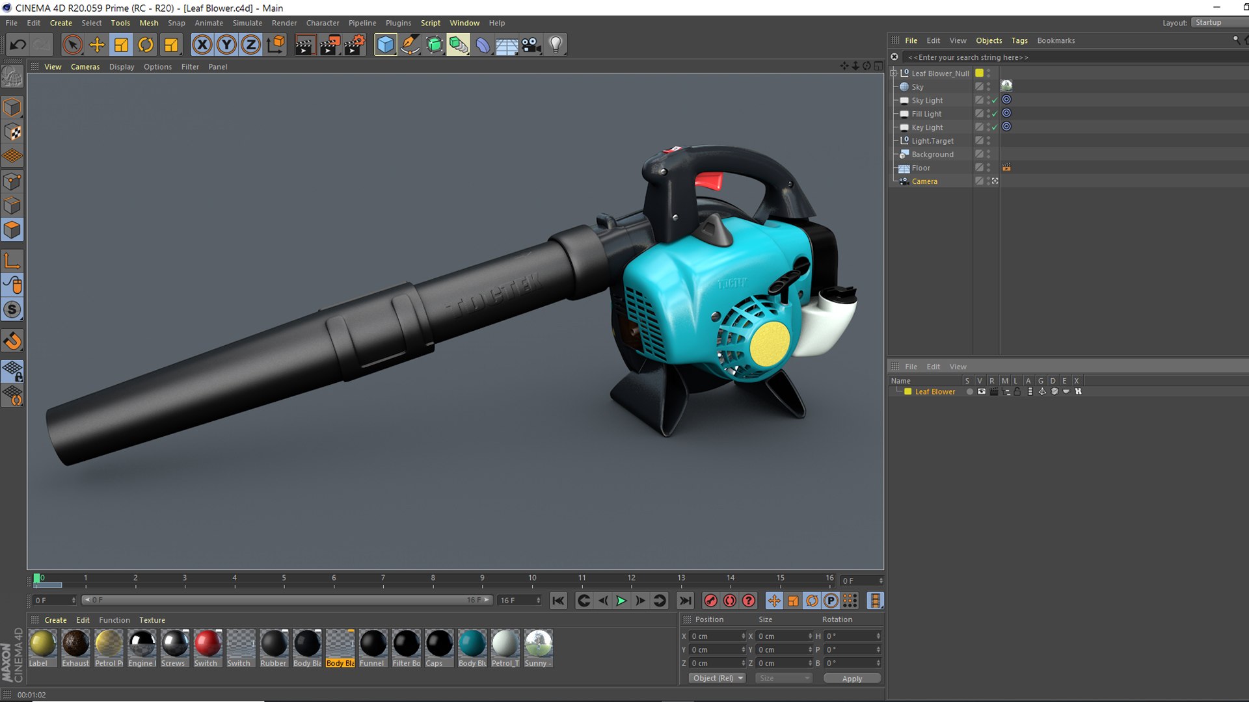
Task: Toggle Sky Light enable checkmark
Action: [994, 101]
